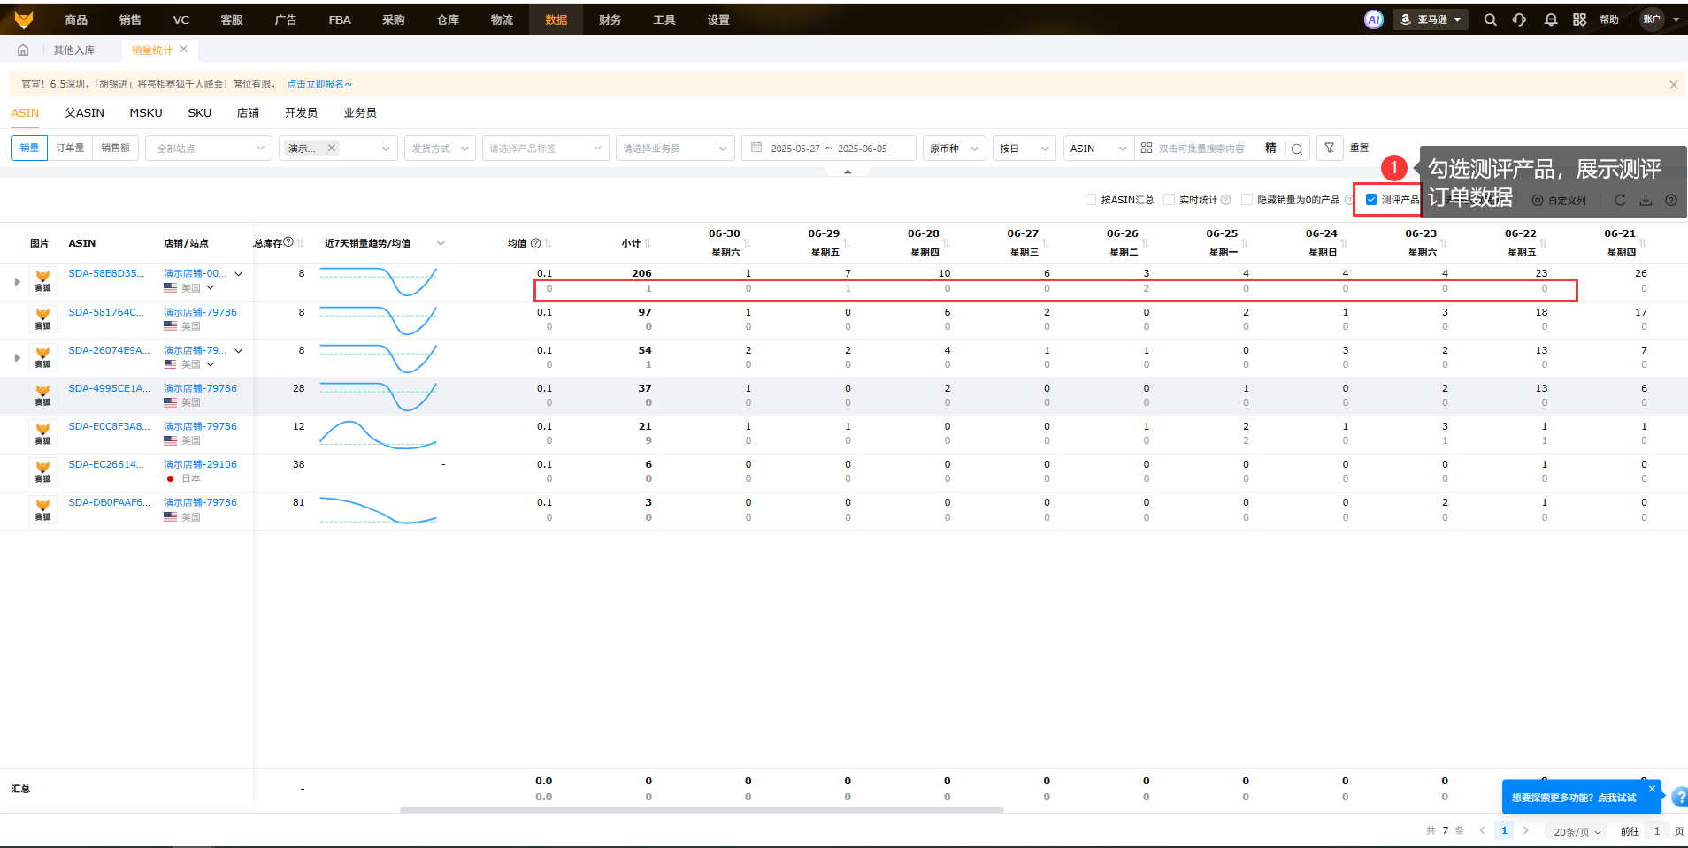Open the 全部站点 dropdown

tap(209, 149)
